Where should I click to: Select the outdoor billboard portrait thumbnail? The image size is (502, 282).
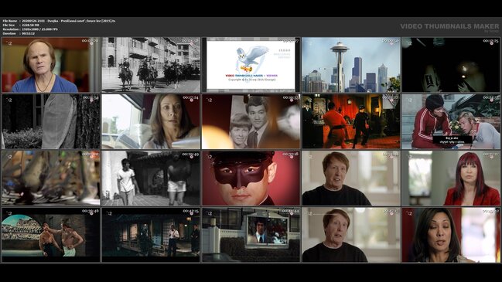(x=251, y=235)
